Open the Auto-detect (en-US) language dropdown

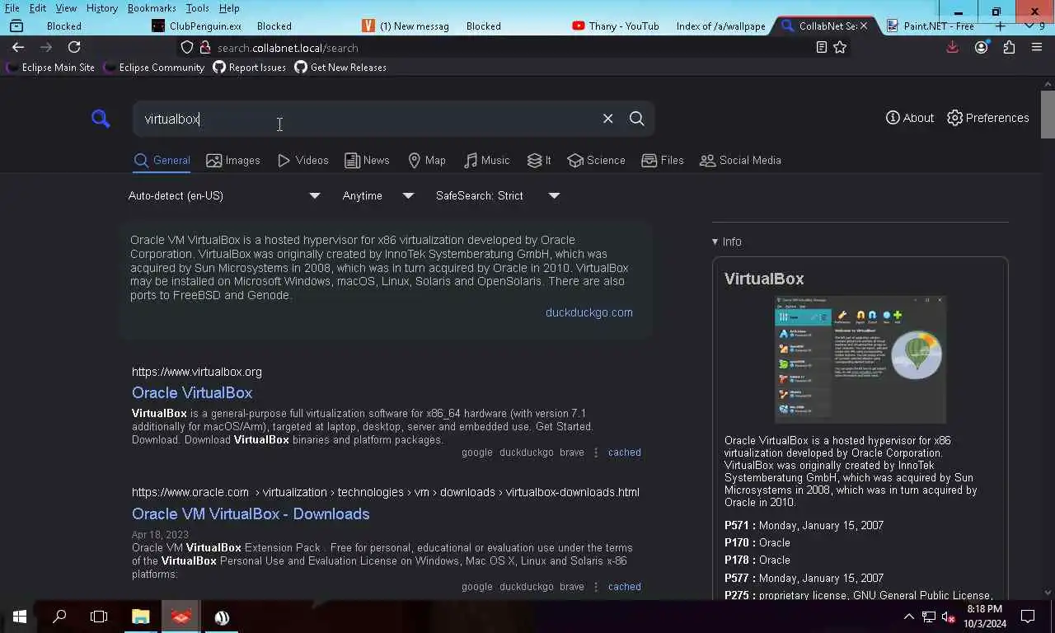(x=224, y=195)
